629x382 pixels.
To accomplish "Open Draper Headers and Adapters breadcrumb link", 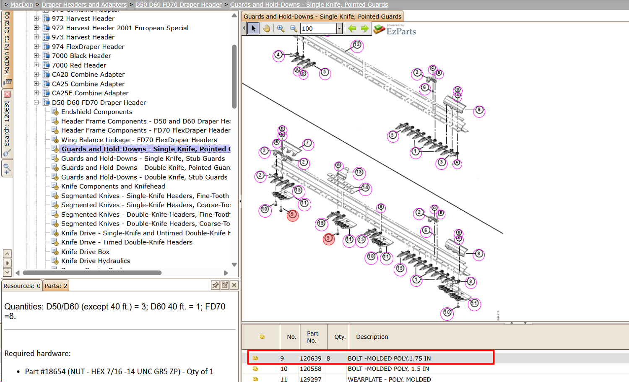I will (84, 5).
